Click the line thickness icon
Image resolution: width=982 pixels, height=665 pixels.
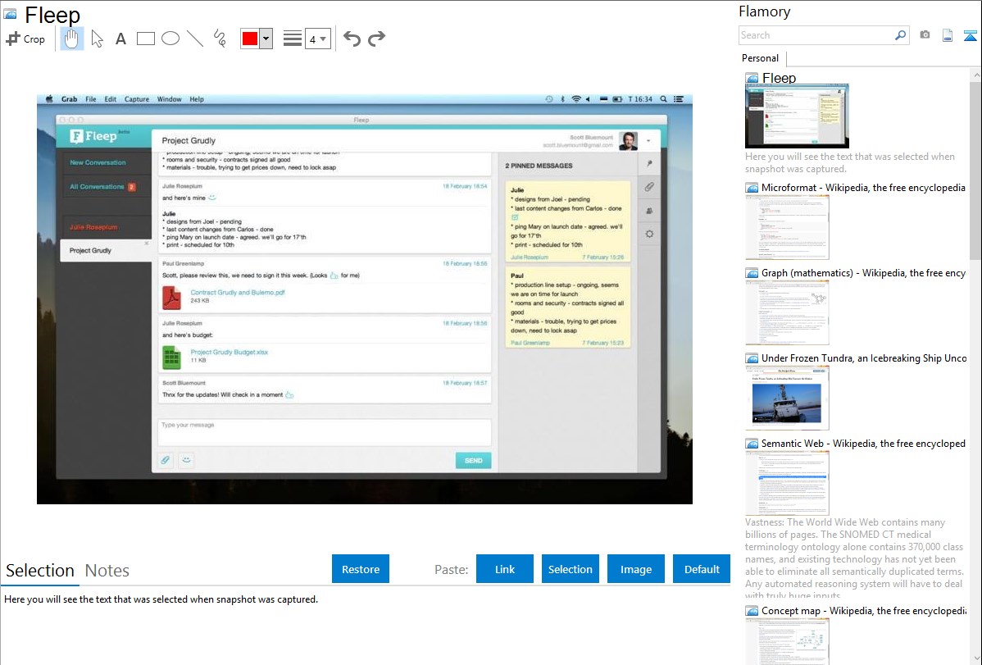tap(292, 39)
